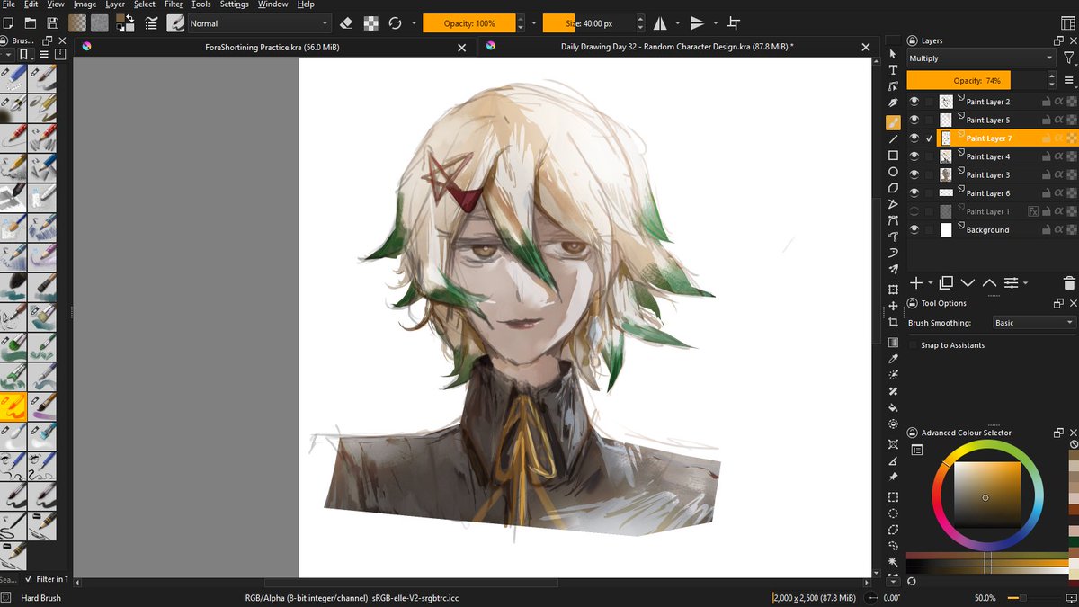This screenshot has width=1079, height=607.
Task: Open the layer filter funnel menu
Action: coord(1067,58)
